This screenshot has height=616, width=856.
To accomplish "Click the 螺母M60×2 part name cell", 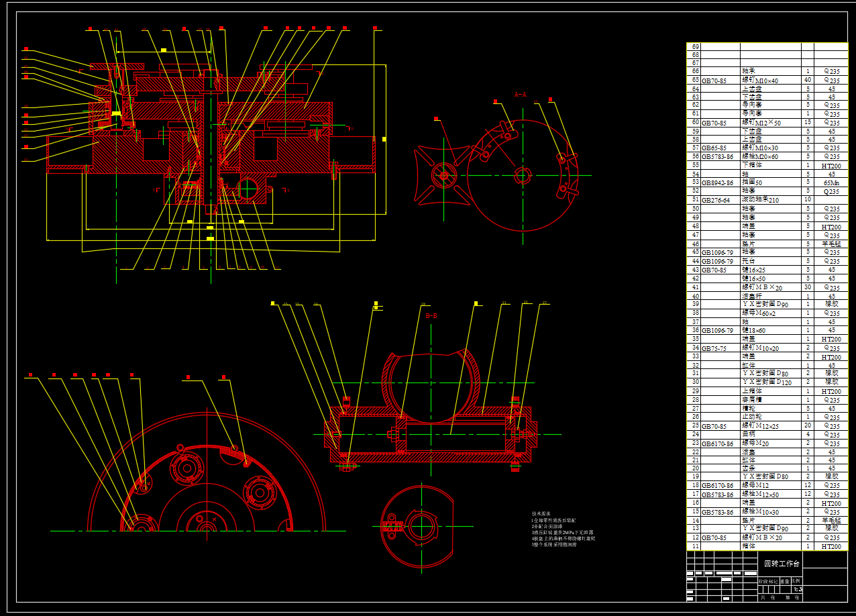I will pyautogui.click(x=758, y=313).
